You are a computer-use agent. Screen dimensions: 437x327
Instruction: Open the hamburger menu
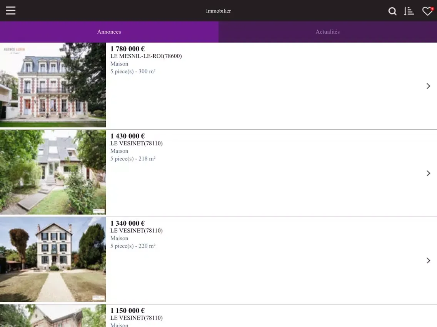11,11
